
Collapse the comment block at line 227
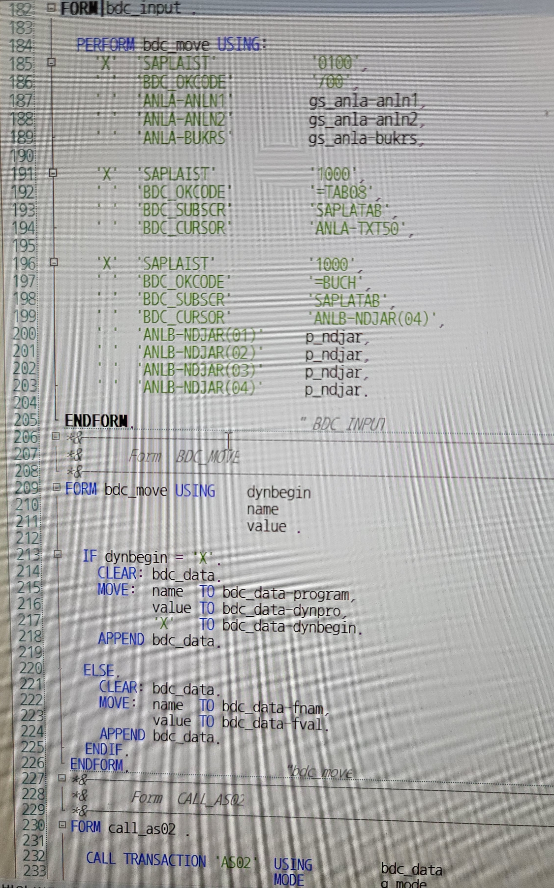[x=62, y=778]
